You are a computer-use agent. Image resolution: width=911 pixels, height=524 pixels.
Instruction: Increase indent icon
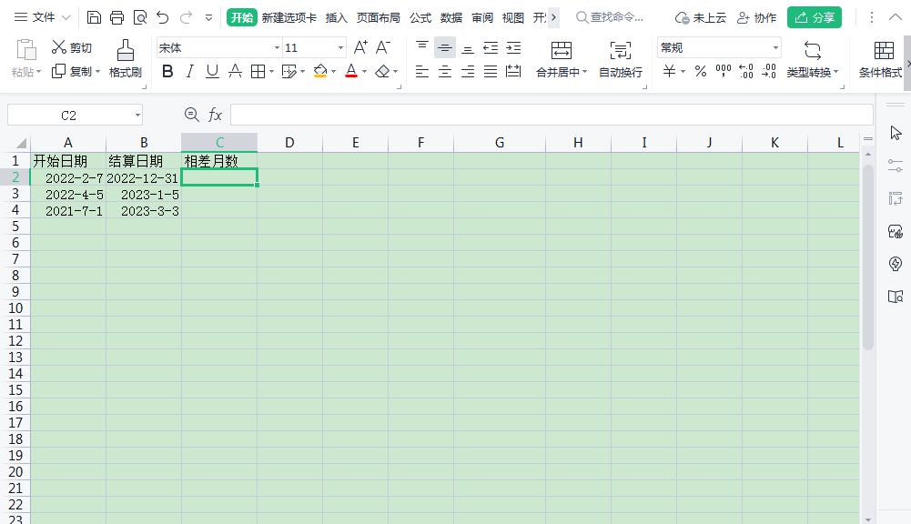[x=513, y=47]
